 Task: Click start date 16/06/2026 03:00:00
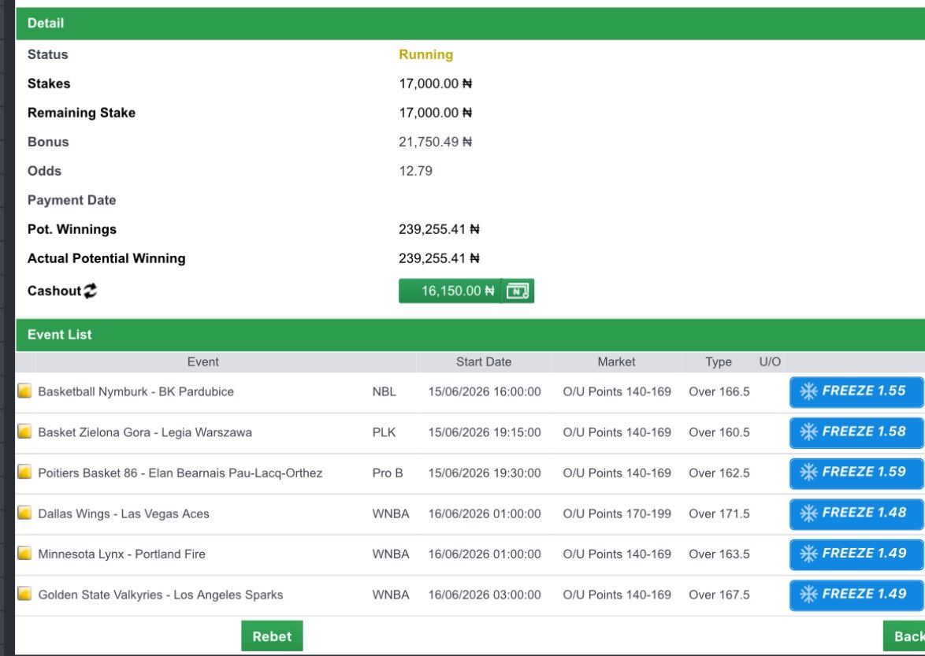[x=485, y=595]
